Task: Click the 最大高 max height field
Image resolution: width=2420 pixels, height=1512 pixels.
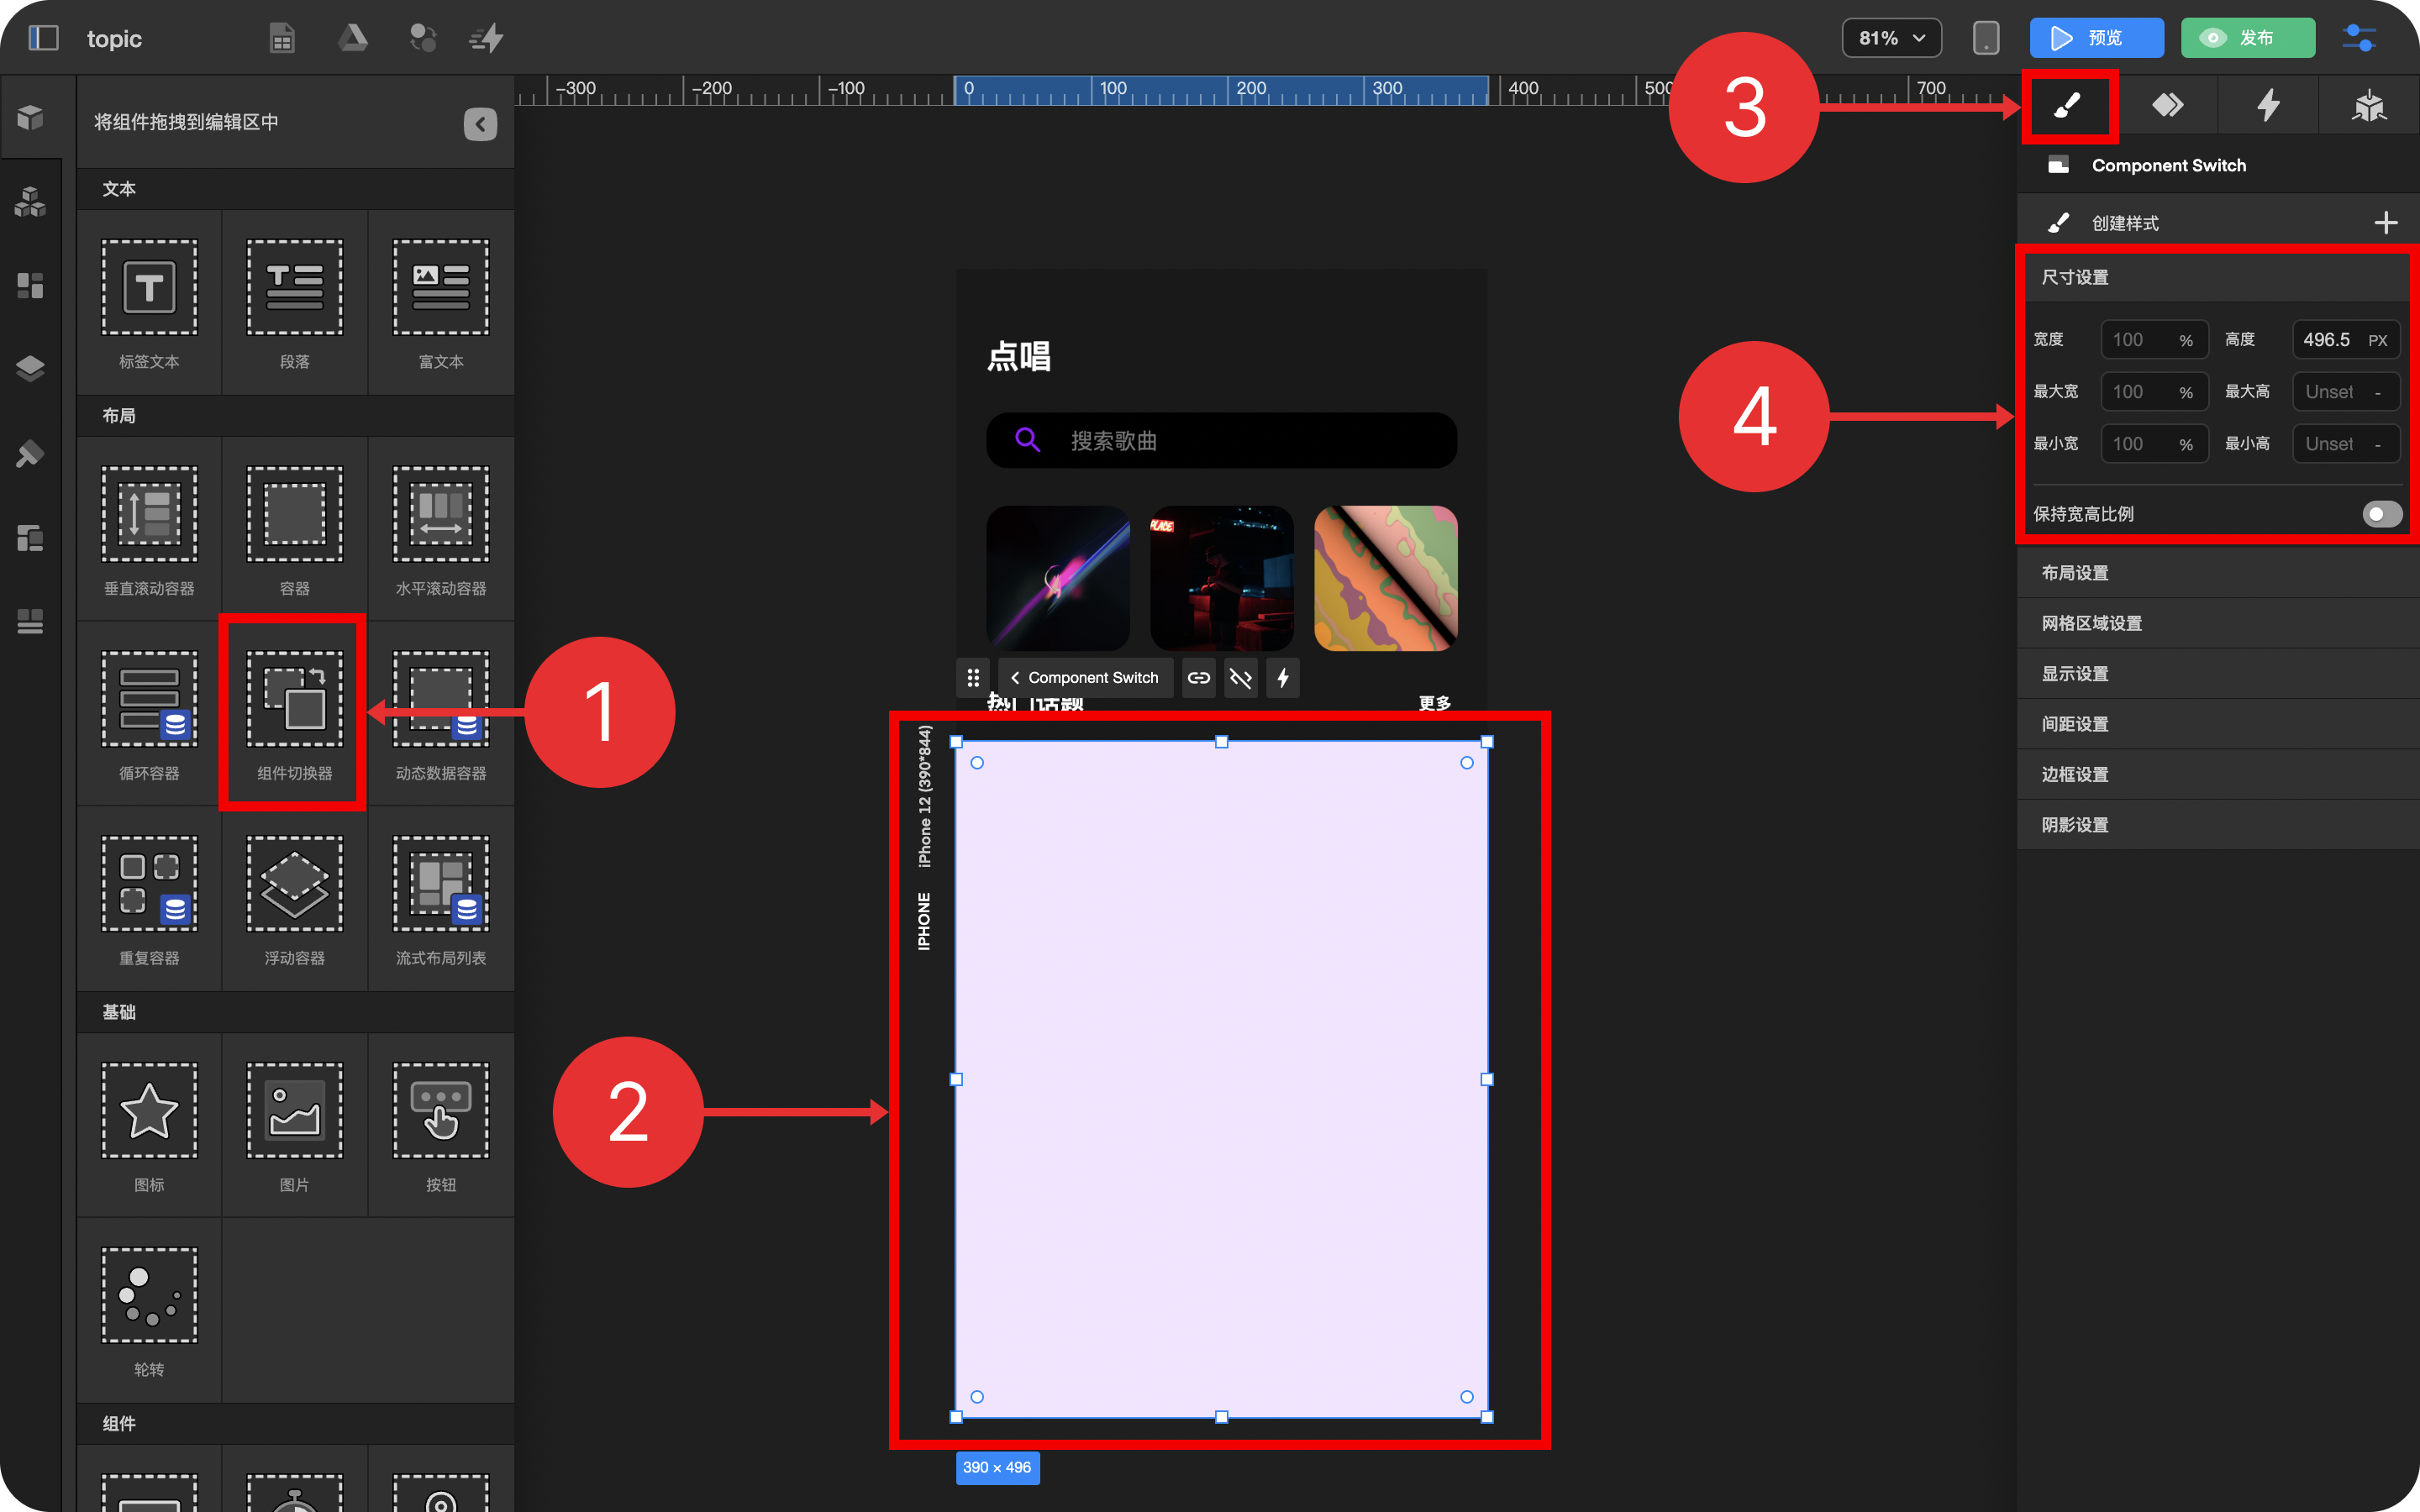Action: (x=2345, y=392)
